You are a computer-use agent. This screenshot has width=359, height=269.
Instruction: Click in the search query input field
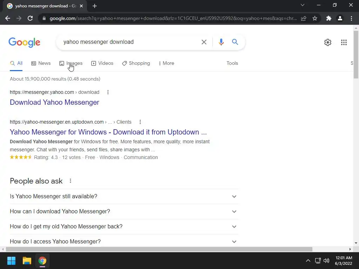point(129,42)
